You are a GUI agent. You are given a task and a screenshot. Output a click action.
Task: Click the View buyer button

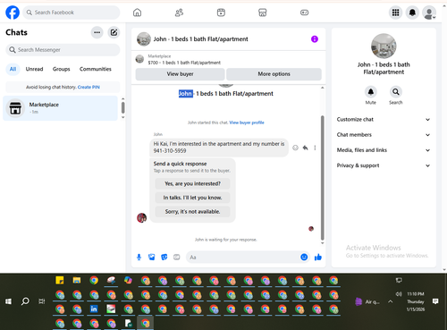(180, 74)
